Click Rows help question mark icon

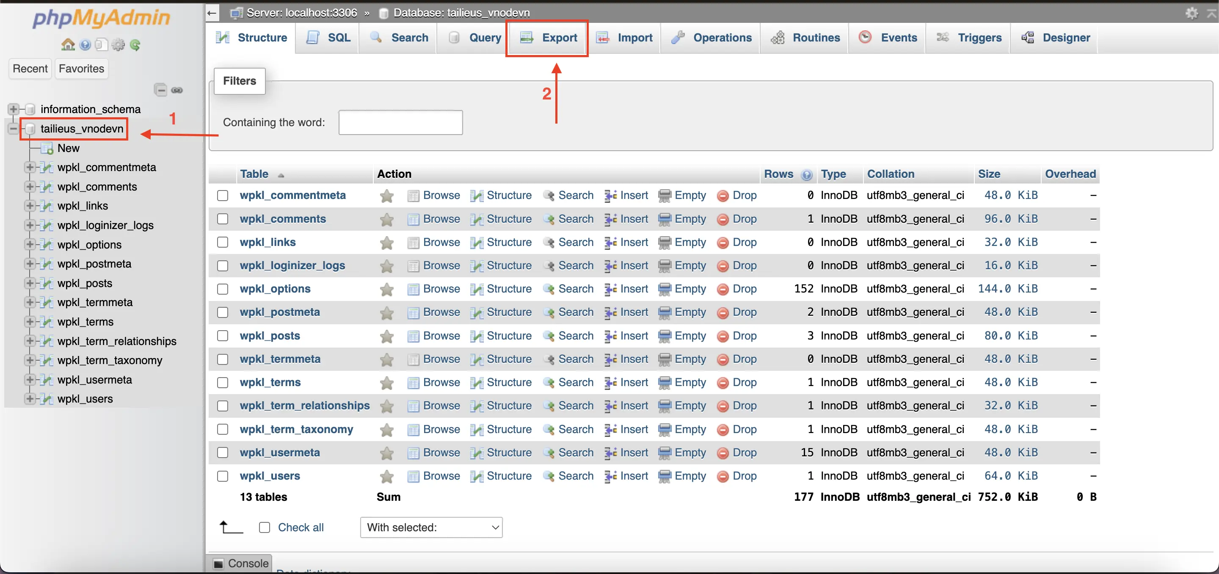(x=806, y=175)
